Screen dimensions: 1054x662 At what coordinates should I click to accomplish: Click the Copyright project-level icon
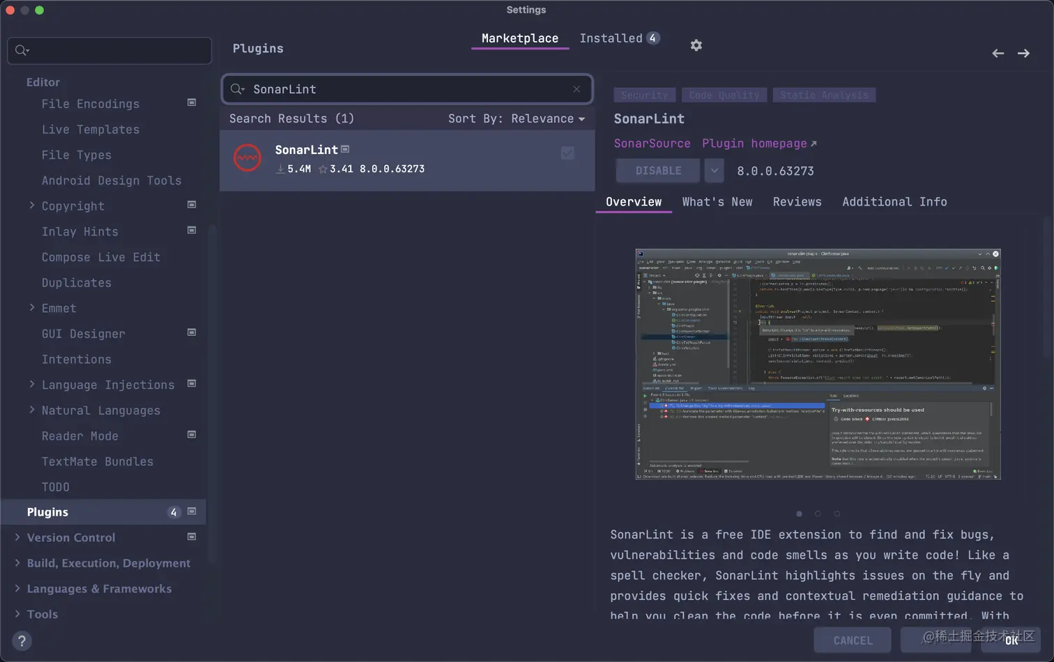[x=192, y=205]
